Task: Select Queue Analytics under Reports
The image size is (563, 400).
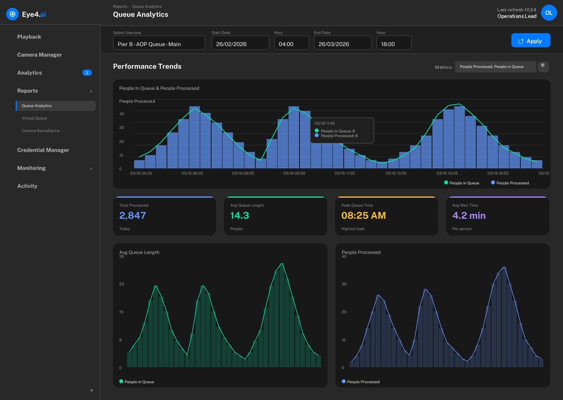Action: (56, 106)
